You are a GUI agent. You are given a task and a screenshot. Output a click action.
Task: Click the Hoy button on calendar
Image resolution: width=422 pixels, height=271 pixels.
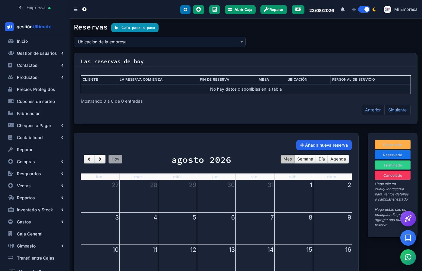115,159
